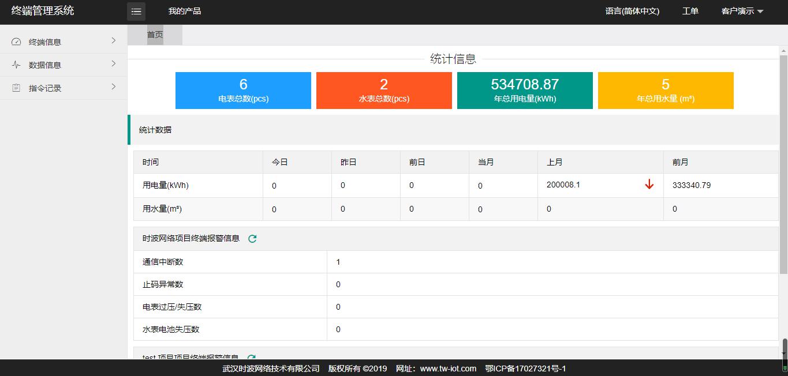Open 我的产品 in top navigation

(x=185, y=11)
